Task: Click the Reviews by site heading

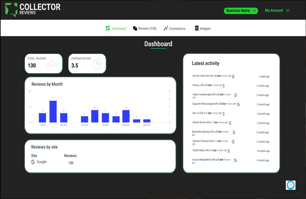Action: click(x=44, y=147)
